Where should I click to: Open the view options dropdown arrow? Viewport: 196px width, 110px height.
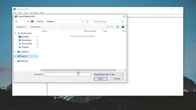(112, 27)
